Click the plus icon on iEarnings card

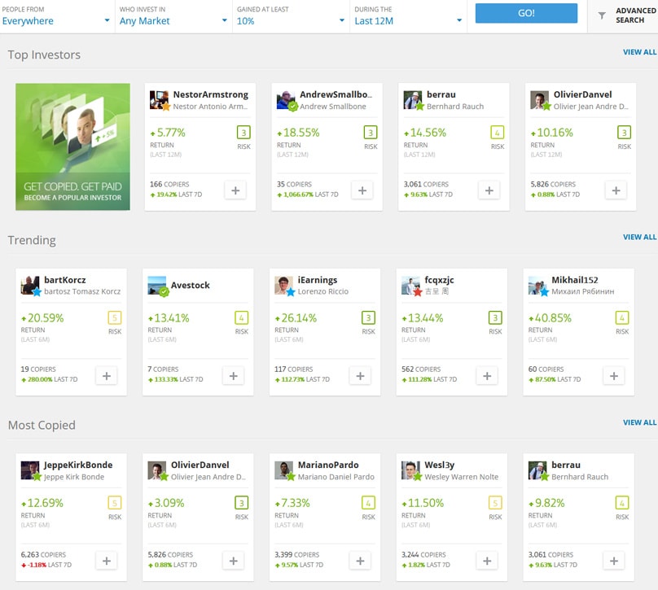tap(360, 376)
